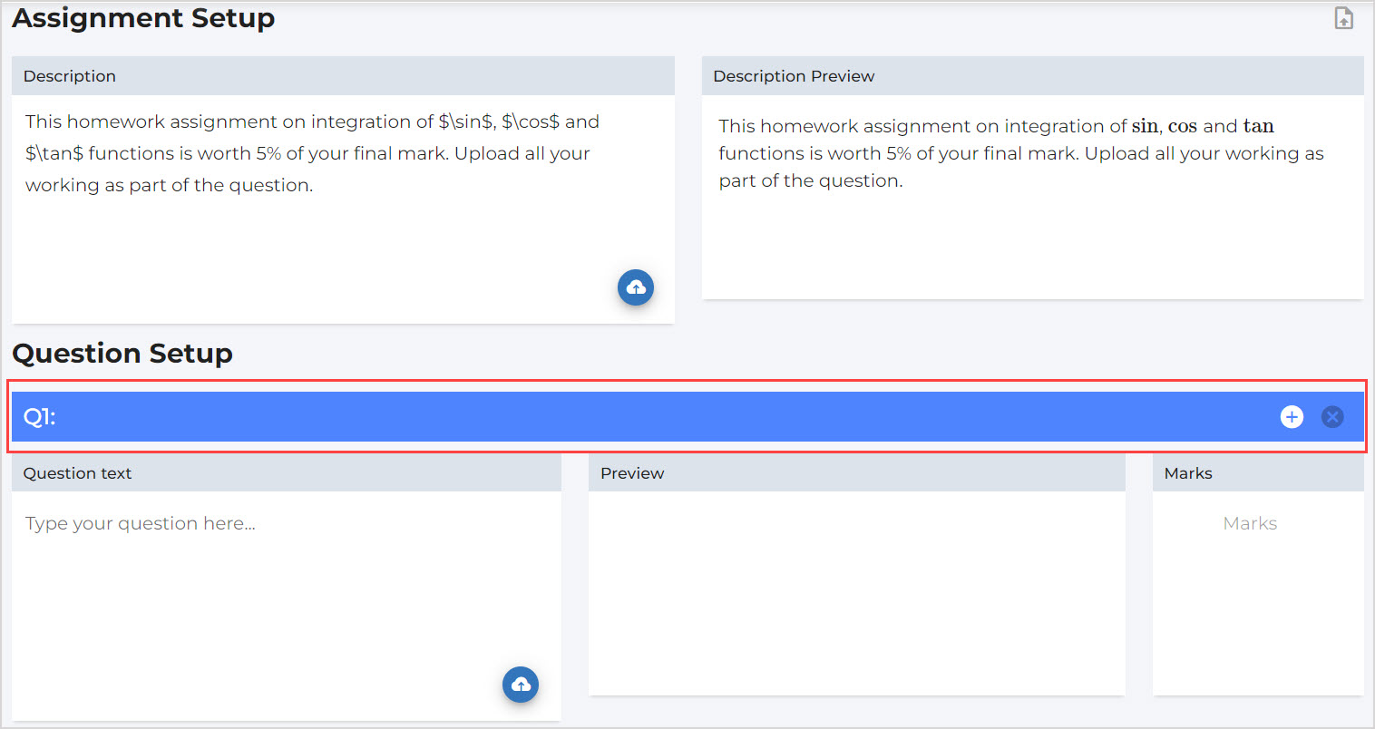Click the cloud upload icon in Question text box

click(521, 685)
